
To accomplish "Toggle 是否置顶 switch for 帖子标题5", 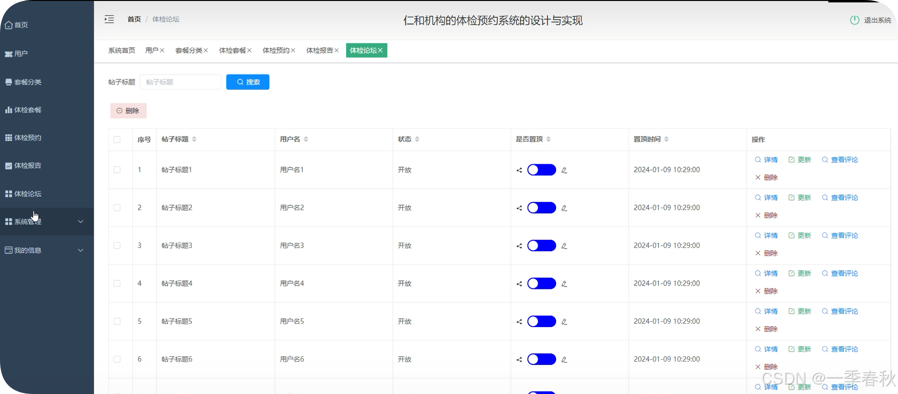I will (x=541, y=321).
